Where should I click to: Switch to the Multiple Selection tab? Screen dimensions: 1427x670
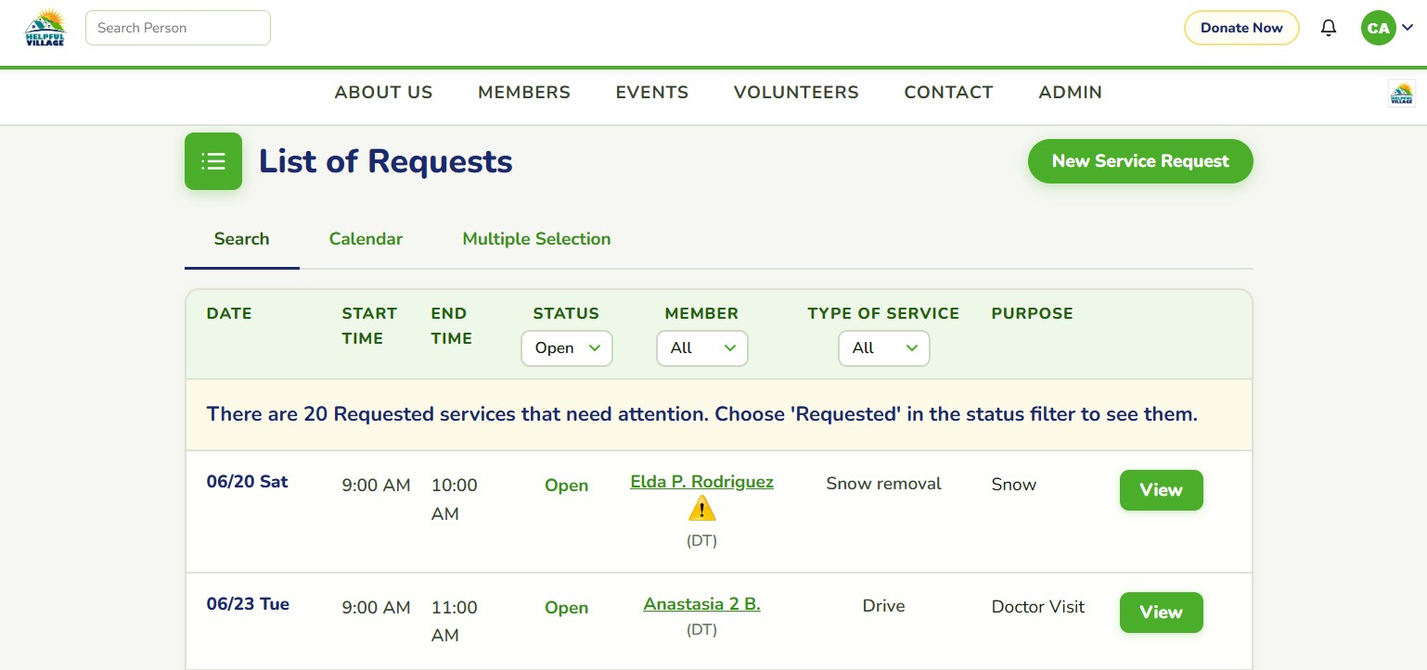(536, 239)
